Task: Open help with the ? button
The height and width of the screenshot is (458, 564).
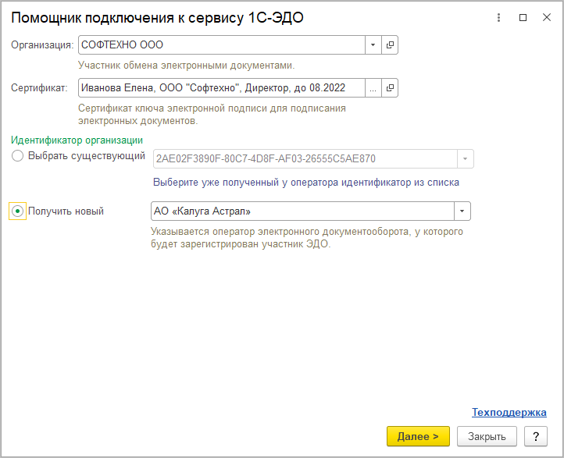Action: (536, 436)
